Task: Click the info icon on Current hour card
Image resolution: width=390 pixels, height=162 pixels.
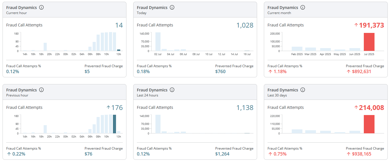Action: [41, 8]
